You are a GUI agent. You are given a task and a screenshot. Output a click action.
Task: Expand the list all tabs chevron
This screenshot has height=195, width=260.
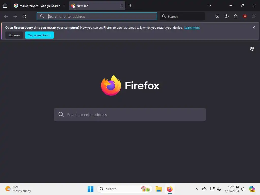coord(209,6)
